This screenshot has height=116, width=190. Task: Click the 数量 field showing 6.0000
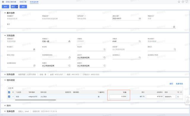coord(118,97)
